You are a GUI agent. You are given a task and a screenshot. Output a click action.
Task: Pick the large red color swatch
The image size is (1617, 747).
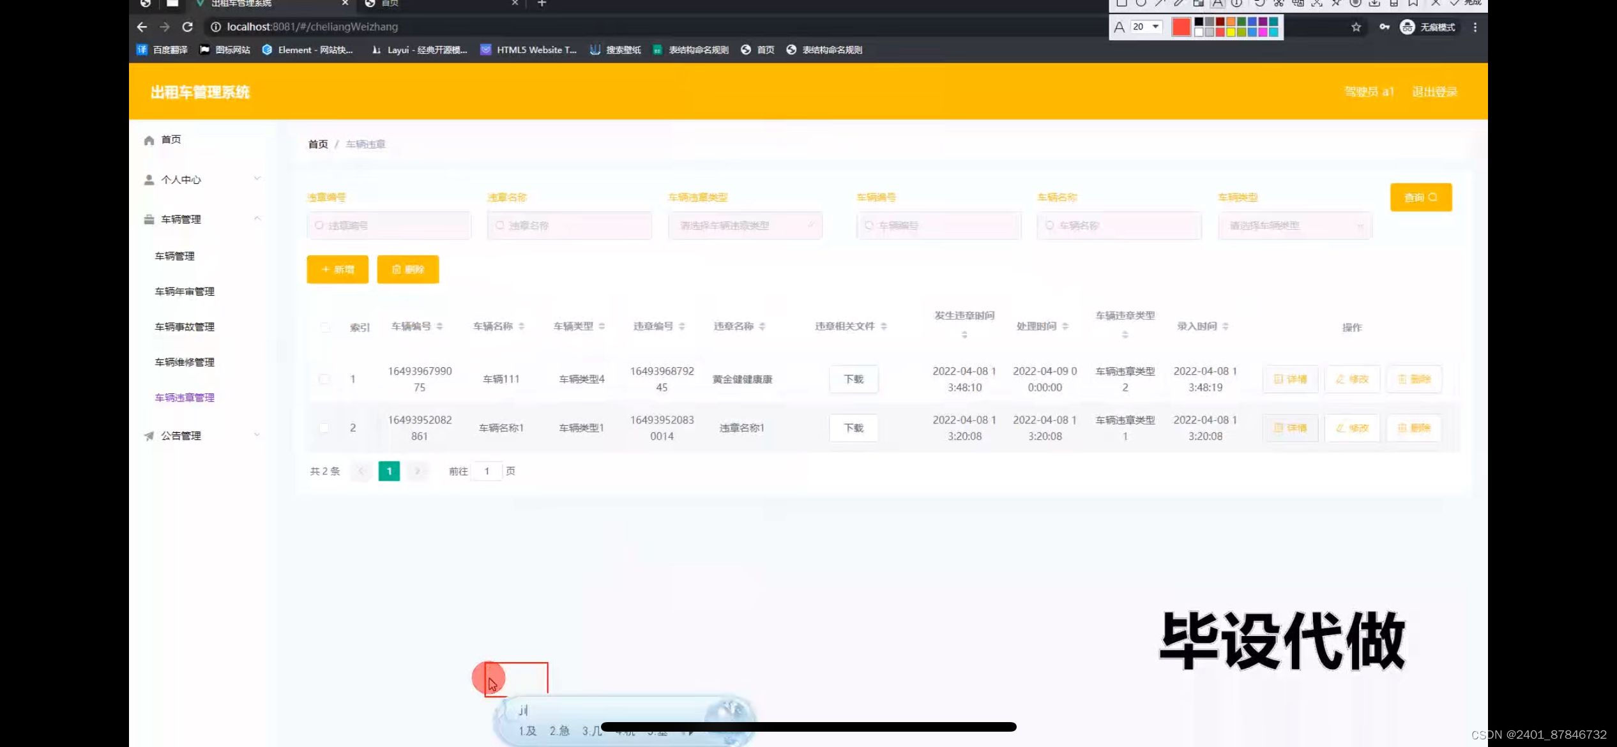[x=1181, y=27]
